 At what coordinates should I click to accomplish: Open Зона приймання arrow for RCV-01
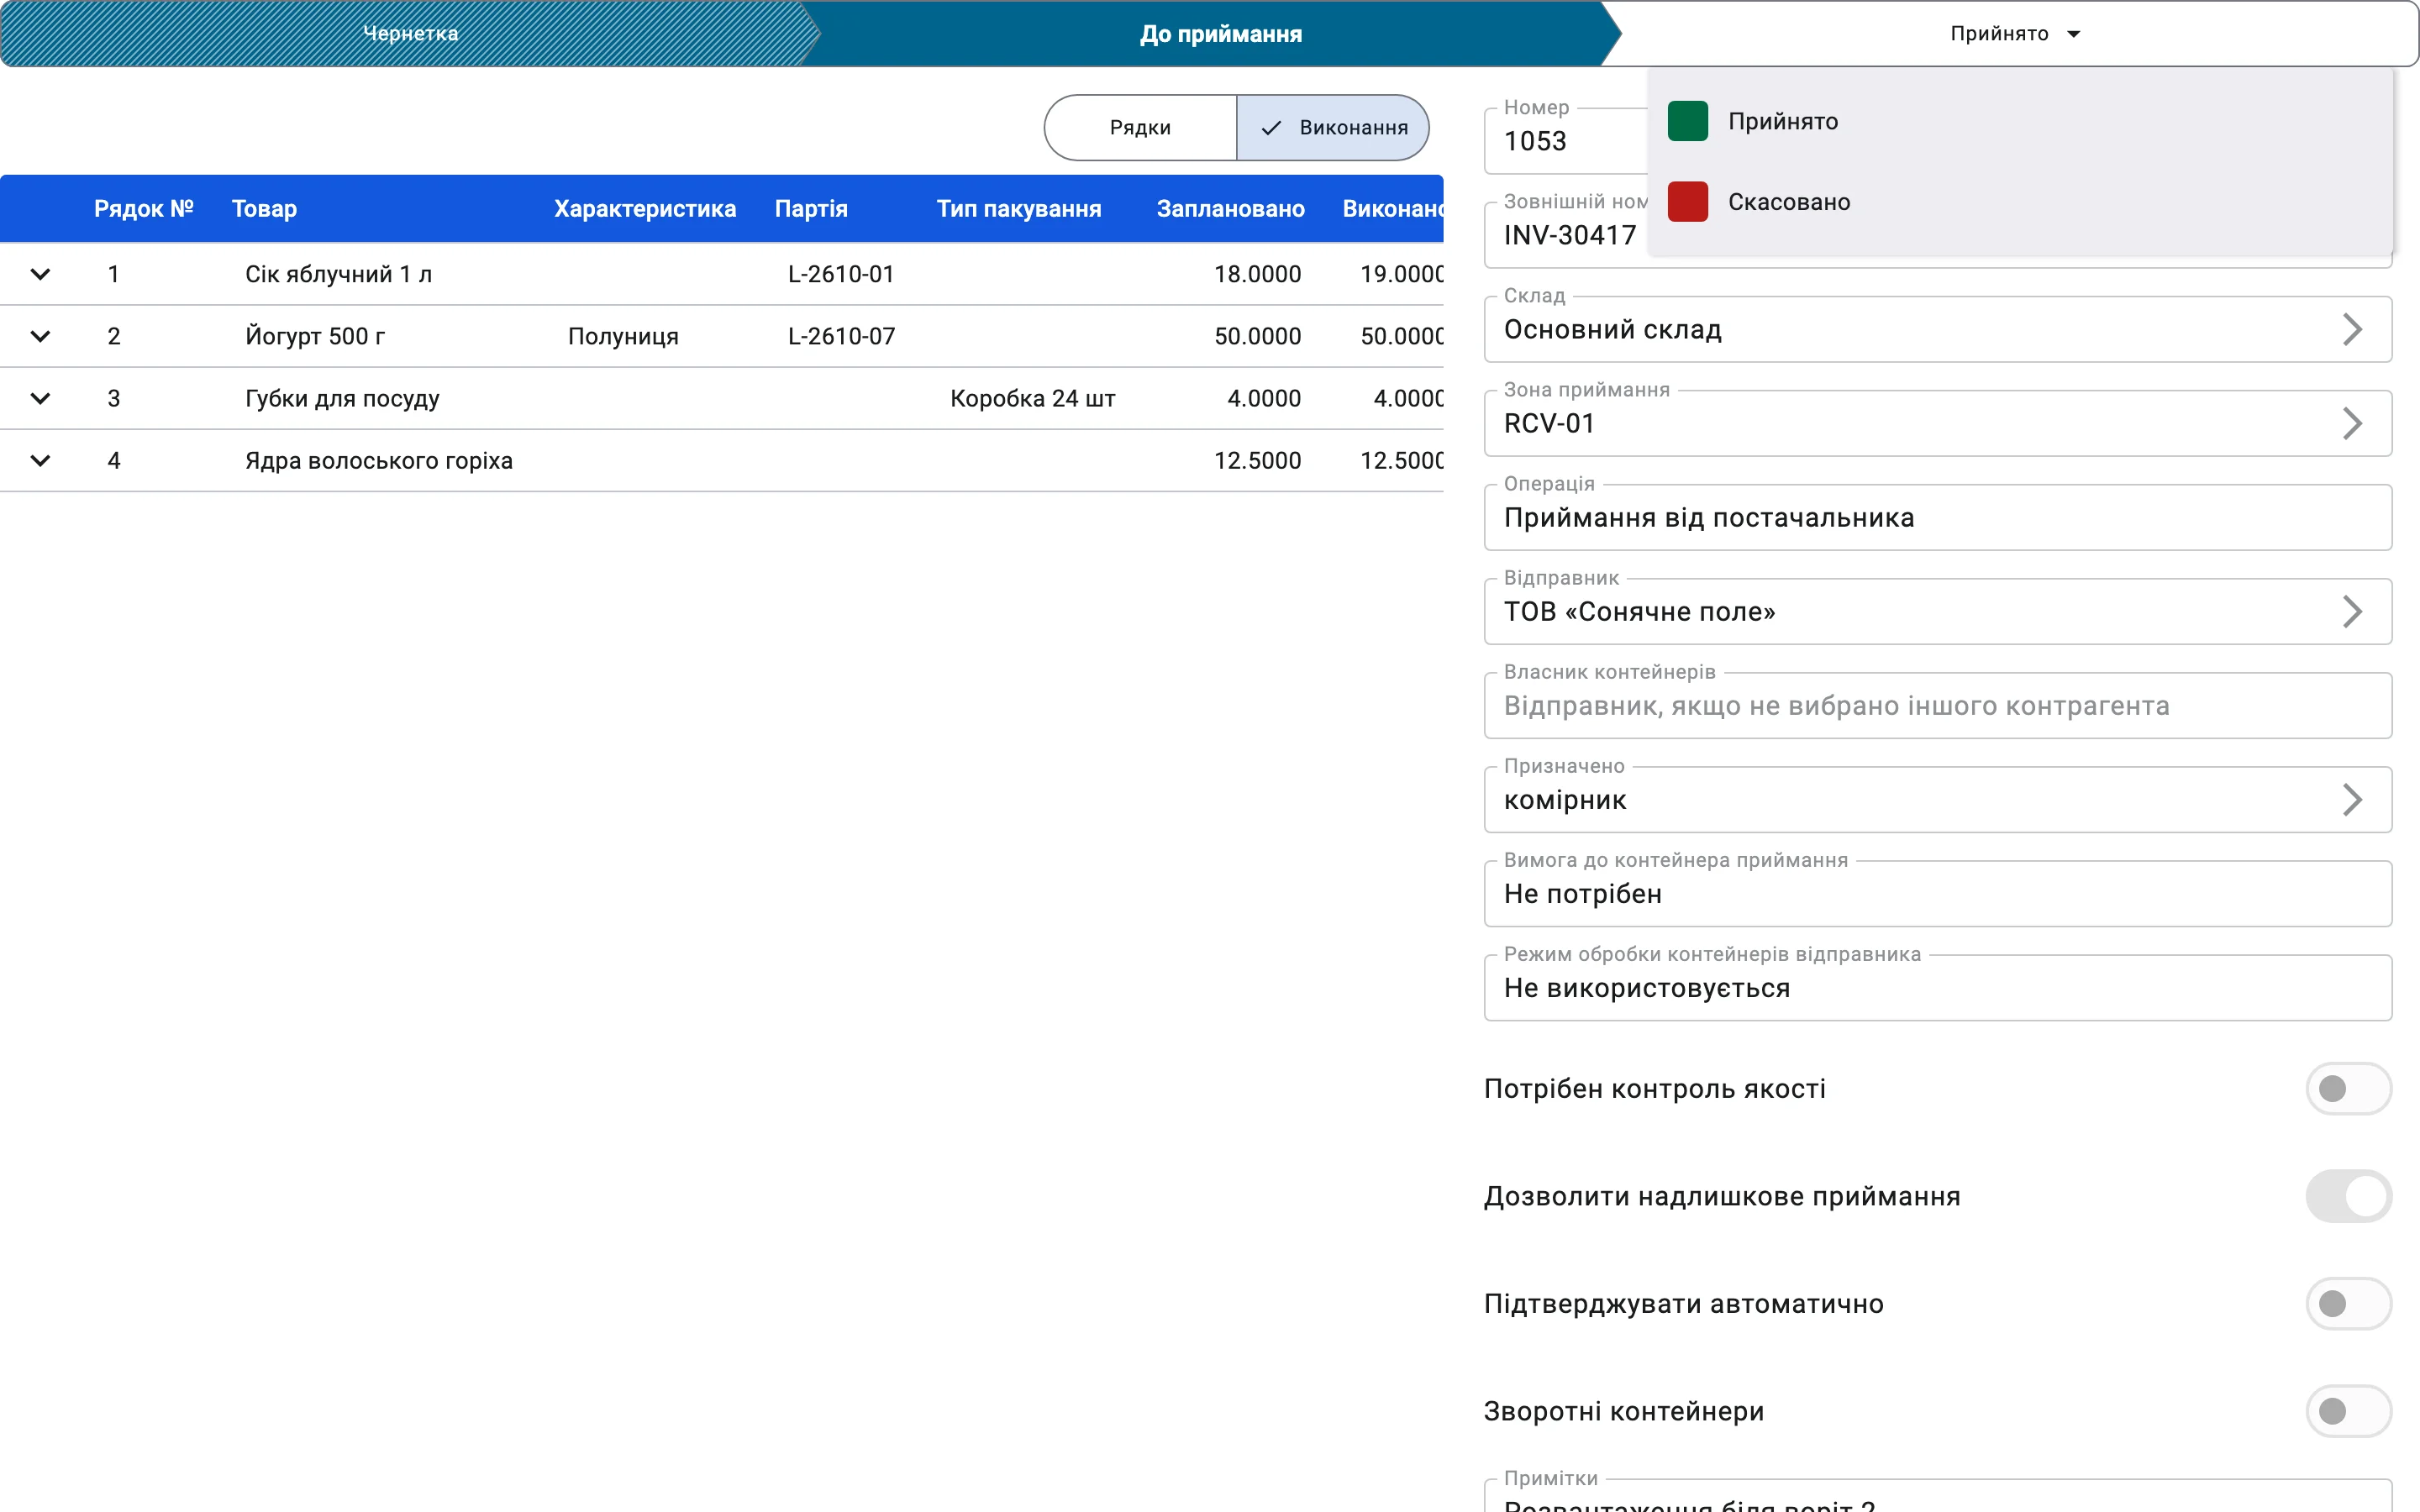[x=2352, y=423]
